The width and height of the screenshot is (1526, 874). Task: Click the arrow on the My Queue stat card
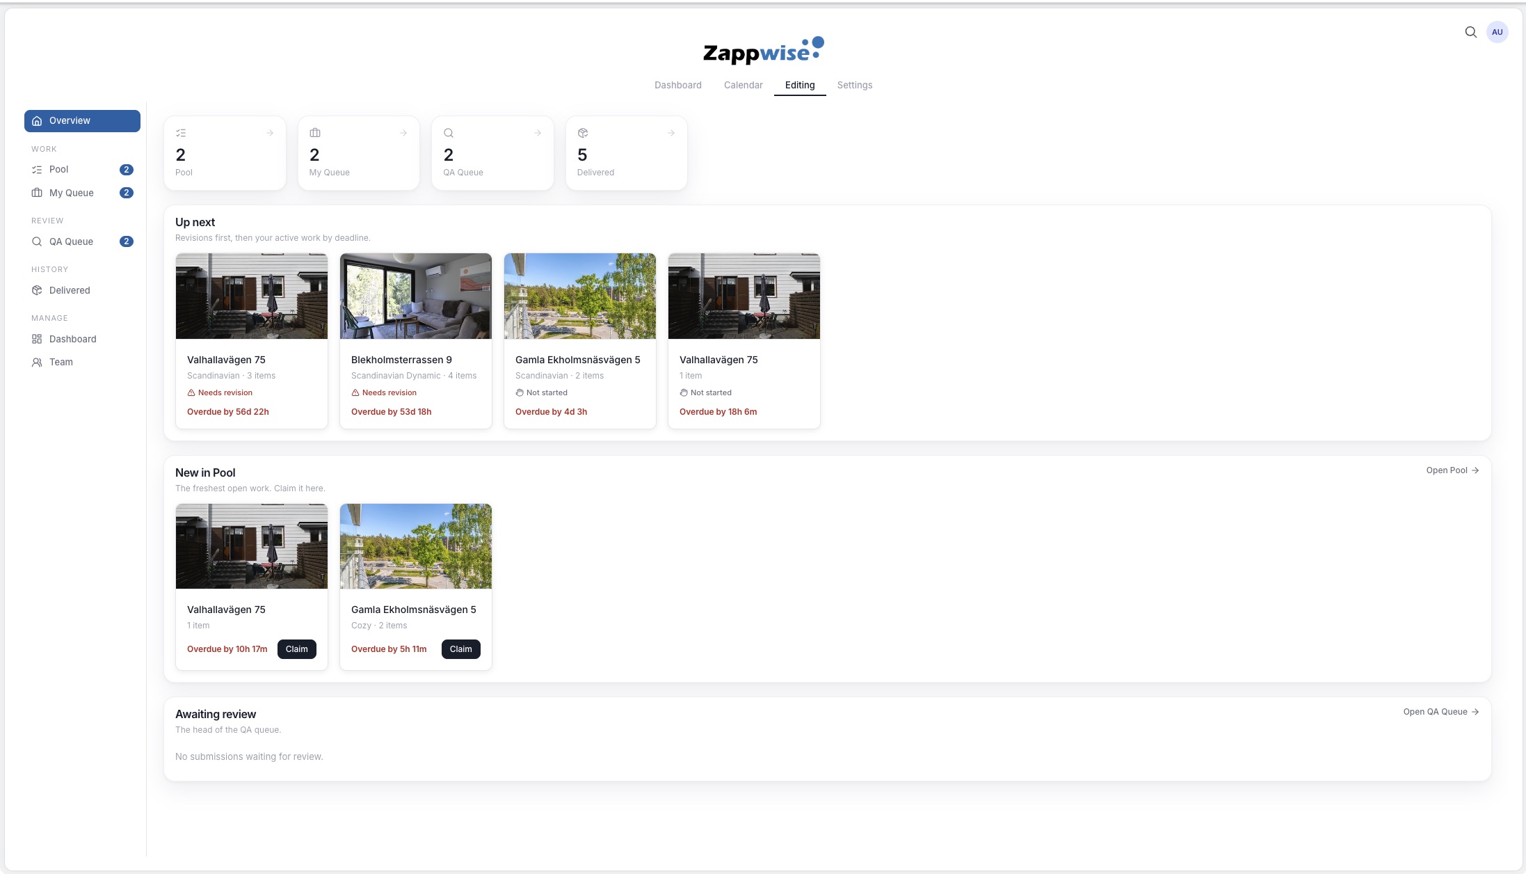403,133
